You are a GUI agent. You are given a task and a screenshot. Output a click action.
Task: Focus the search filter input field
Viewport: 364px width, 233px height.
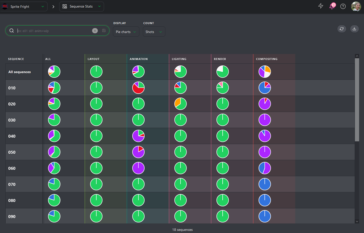pyautogui.click(x=54, y=31)
